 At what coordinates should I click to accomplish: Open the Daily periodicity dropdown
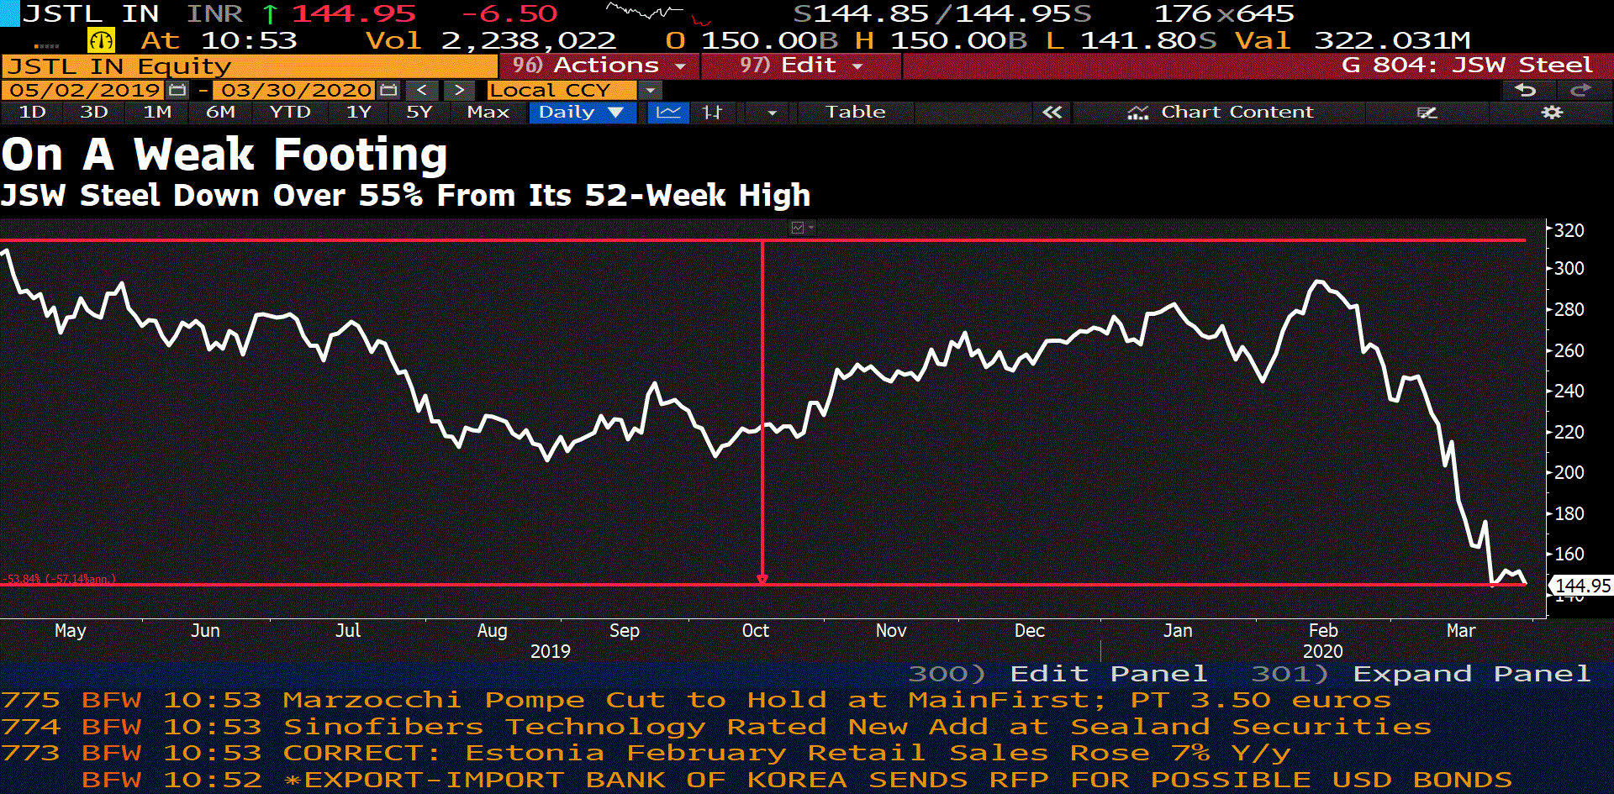[x=580, y=112]
